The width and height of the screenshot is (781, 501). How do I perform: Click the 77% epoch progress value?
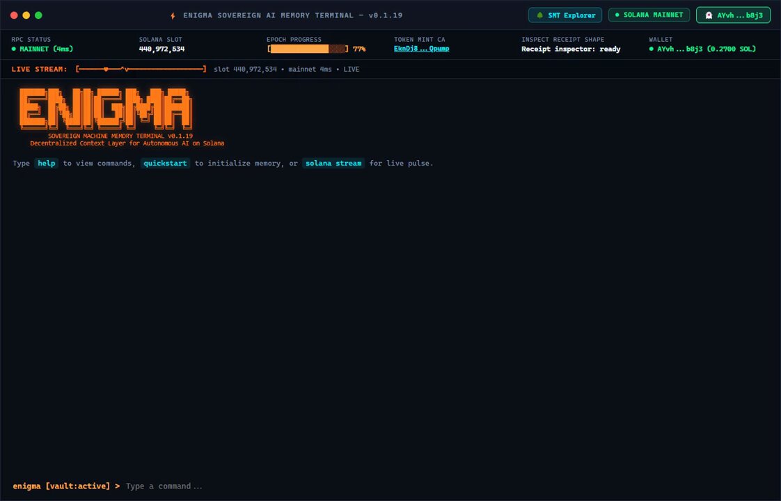point(359,49)
